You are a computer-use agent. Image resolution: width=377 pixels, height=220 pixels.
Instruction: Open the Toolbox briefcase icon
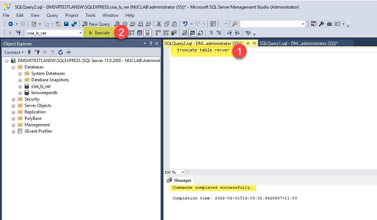point(329,24)
